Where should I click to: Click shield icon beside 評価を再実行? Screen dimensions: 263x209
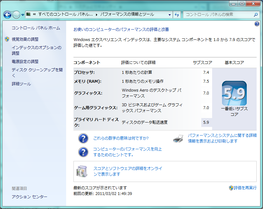coord(231,188)
